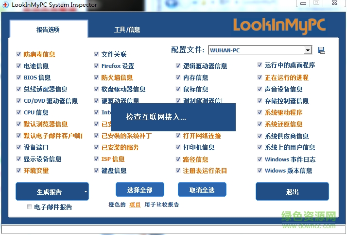Viewport: 347px width, 235px height.
Task: Uncheck the Firefox 设置 checkbox
Action: click(96, 65)
